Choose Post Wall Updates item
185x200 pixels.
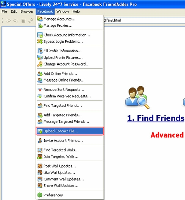[70, 166]
